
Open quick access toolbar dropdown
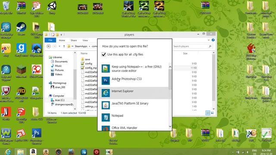[61, 35]
